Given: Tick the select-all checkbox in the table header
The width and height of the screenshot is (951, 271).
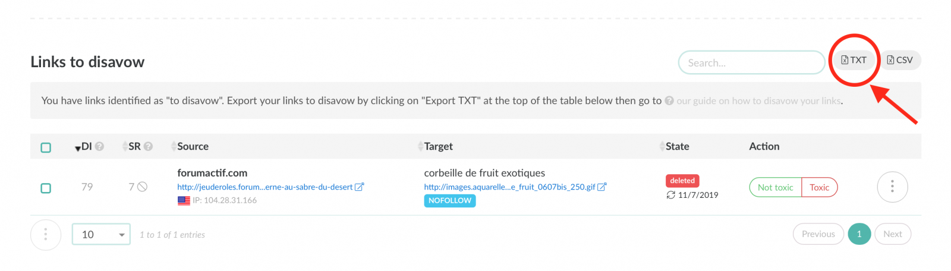Looking at the screenshot, I should click(46, 147).
